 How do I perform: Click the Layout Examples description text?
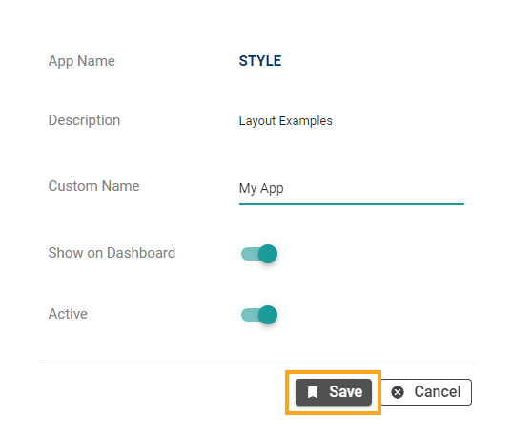(285, 121)
